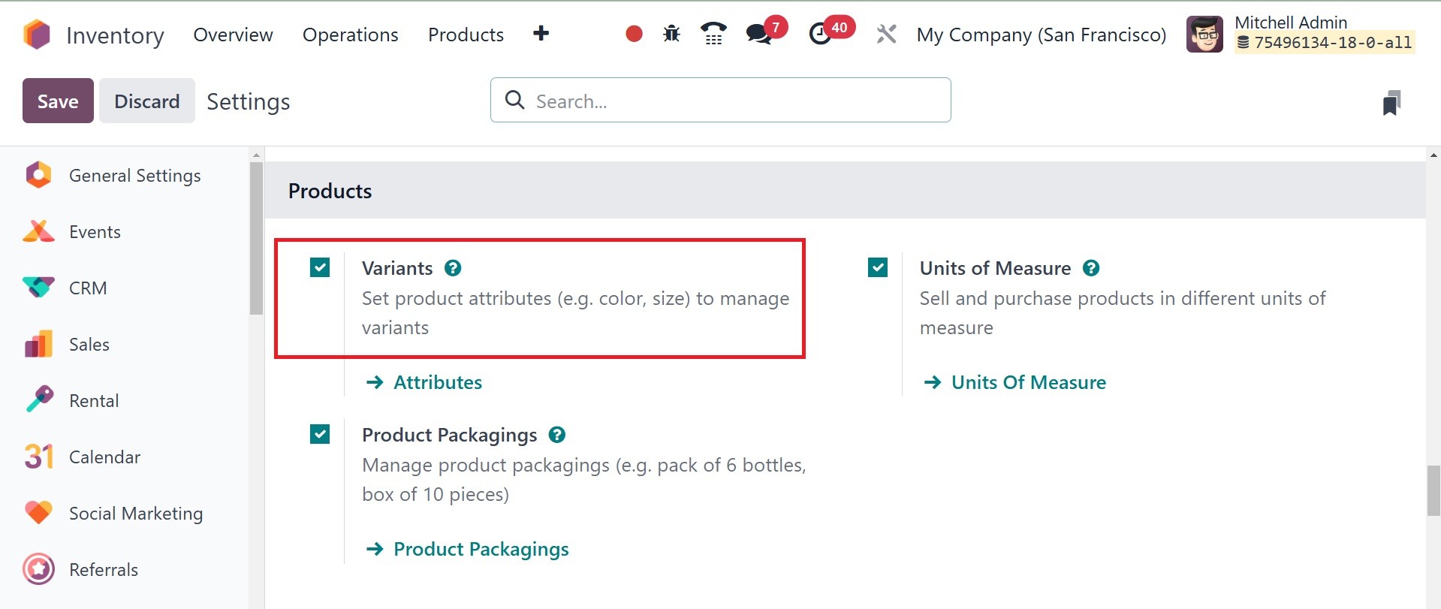Open the company switcher My Company (San Francisco)
Image resolution: width=1441 pixels, height=609 pixels.
coord(1041,35)
